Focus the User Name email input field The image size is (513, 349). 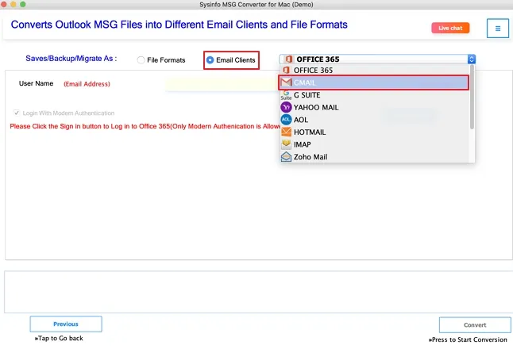pyautogui.click(x=222, y=84)
